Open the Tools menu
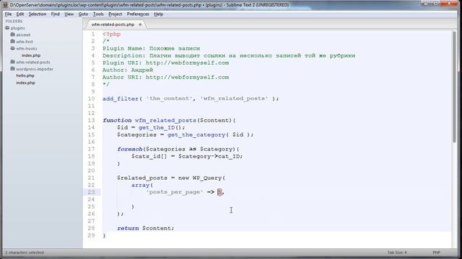The width and height of the screenshot is (462, 259). [98, 14]
